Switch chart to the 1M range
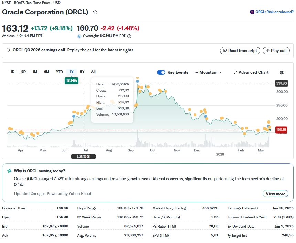The width and height of the screenshot is (296, 243). [x=35, y=72]
